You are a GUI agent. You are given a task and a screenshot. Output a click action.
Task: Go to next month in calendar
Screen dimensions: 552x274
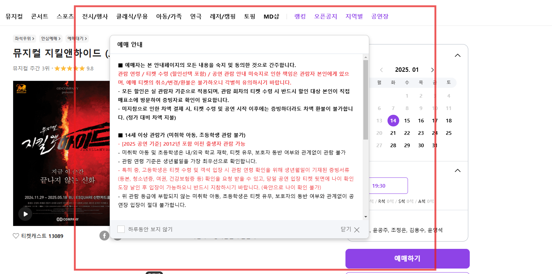(x=432, y=70)
